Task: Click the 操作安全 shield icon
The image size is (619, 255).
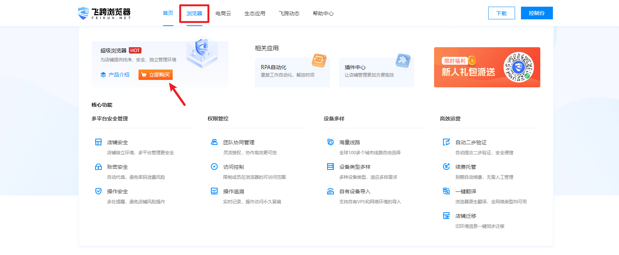Action: 98,191
